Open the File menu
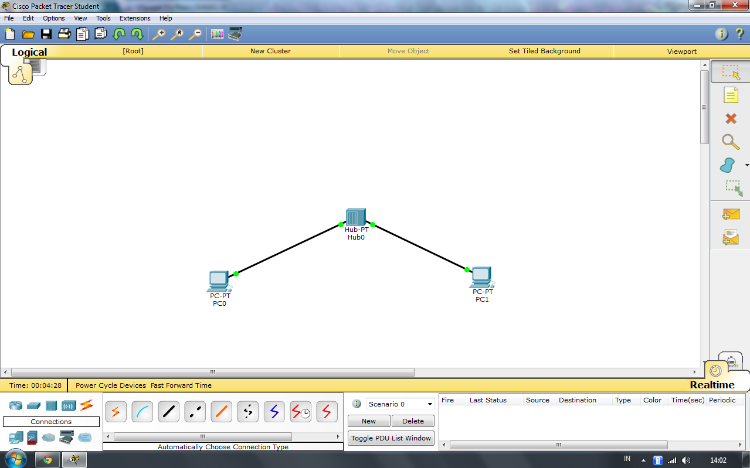This screenshot has width=750, height=468. pos(9,18)
